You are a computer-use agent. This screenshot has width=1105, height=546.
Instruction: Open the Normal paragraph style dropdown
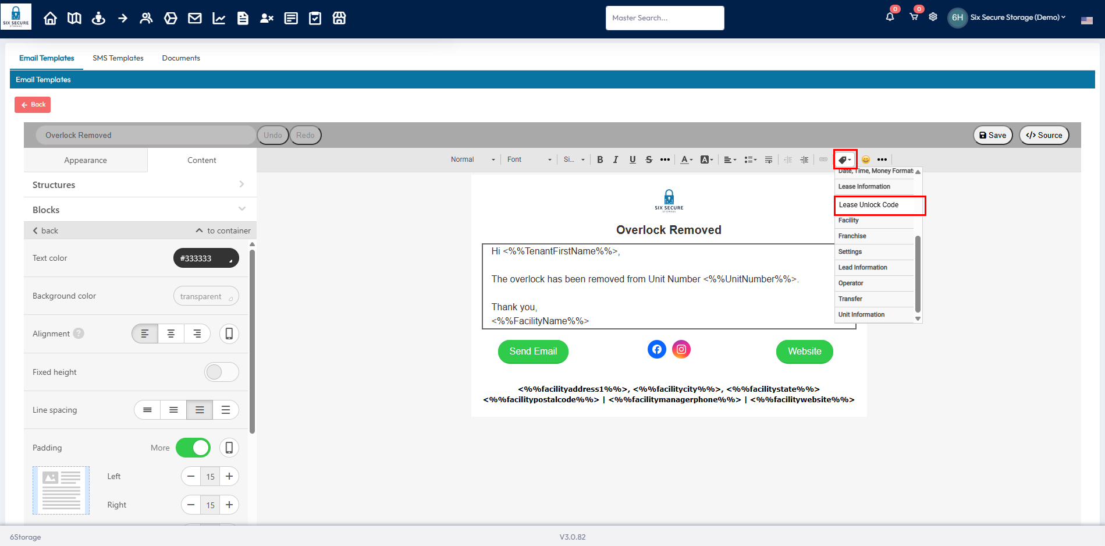(x=472, y=159)
